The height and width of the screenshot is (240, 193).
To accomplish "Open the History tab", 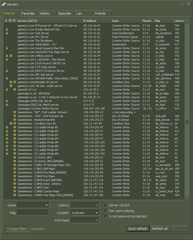I will (x=48, y=14).
